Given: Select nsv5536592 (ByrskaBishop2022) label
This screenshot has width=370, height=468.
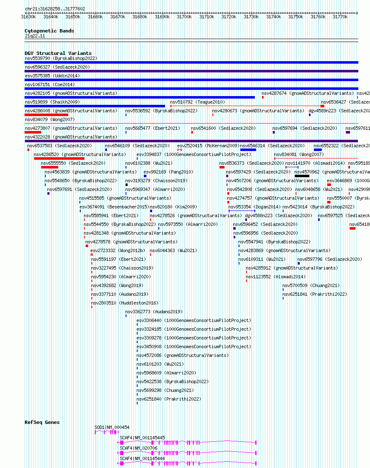Looking at the screenshot, I should click(161, 111).
